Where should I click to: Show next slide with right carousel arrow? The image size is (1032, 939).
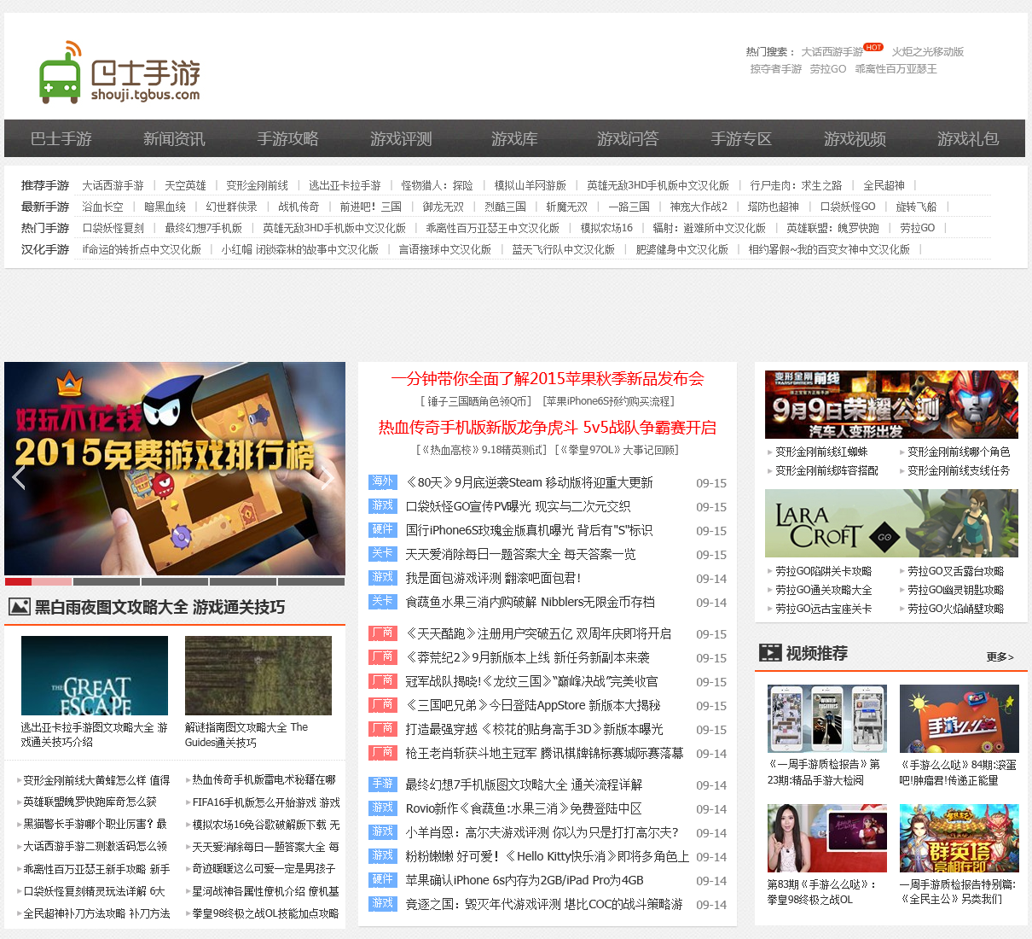point(328,477)
